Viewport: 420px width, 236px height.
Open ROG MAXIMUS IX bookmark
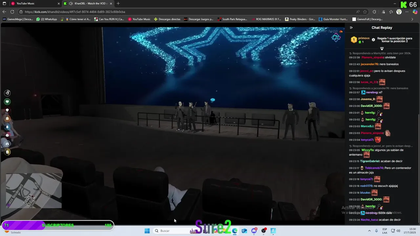(266, 19)
